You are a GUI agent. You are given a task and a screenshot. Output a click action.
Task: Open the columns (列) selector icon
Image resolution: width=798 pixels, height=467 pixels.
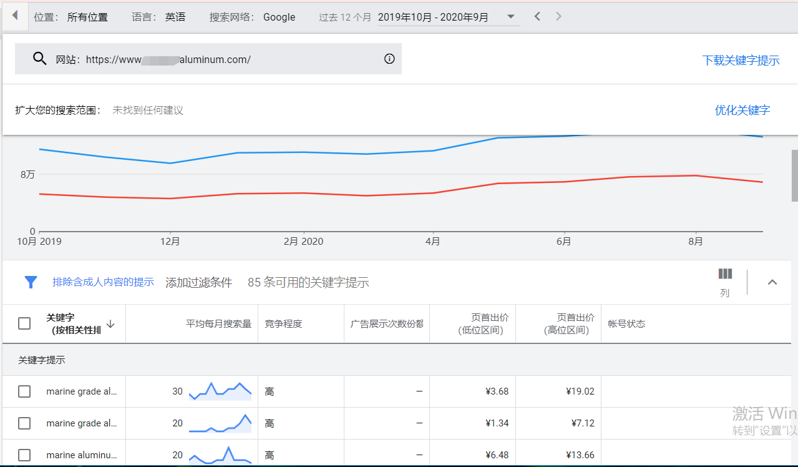[x=724, y=274]
